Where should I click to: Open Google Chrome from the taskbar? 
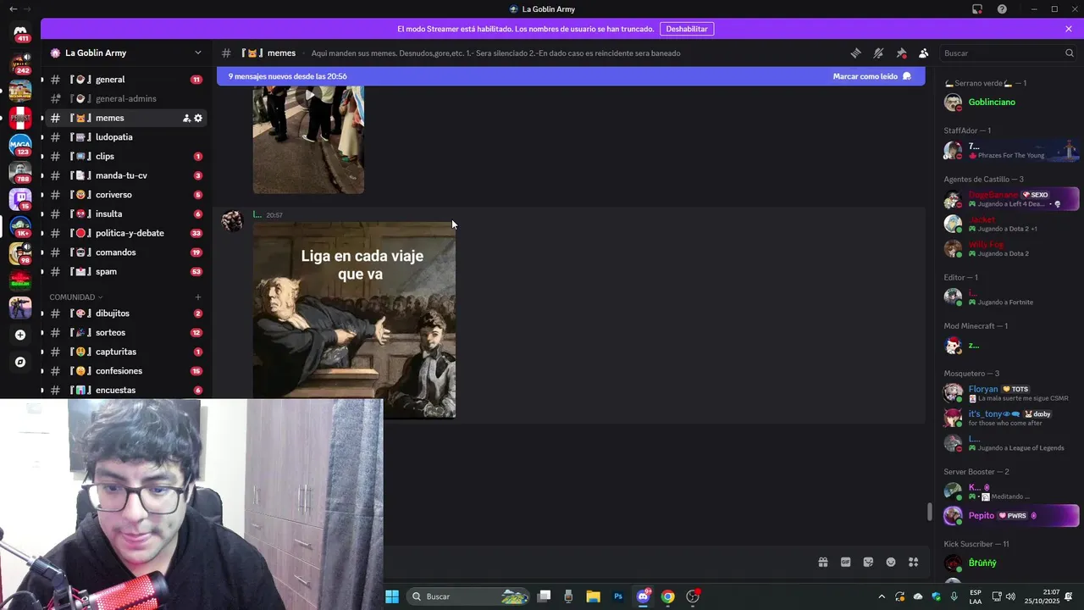pyautogui.click(x=668, y=596)
